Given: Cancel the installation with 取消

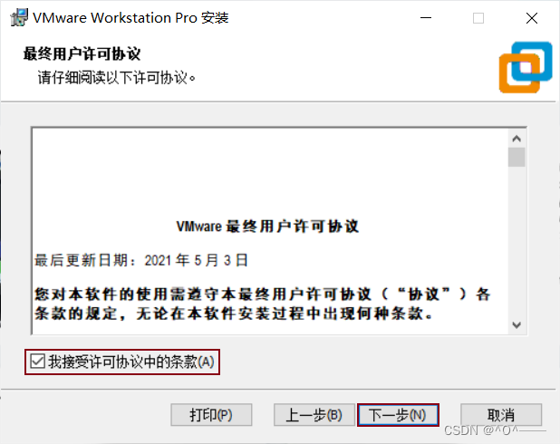Looking at the screenshot, I should (x=501, y=415).
